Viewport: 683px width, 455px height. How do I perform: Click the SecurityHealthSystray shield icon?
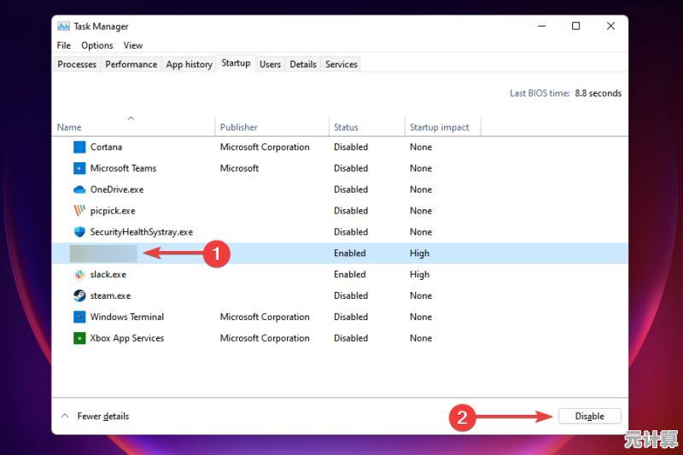pyautogui.click(x=79, y=232)
